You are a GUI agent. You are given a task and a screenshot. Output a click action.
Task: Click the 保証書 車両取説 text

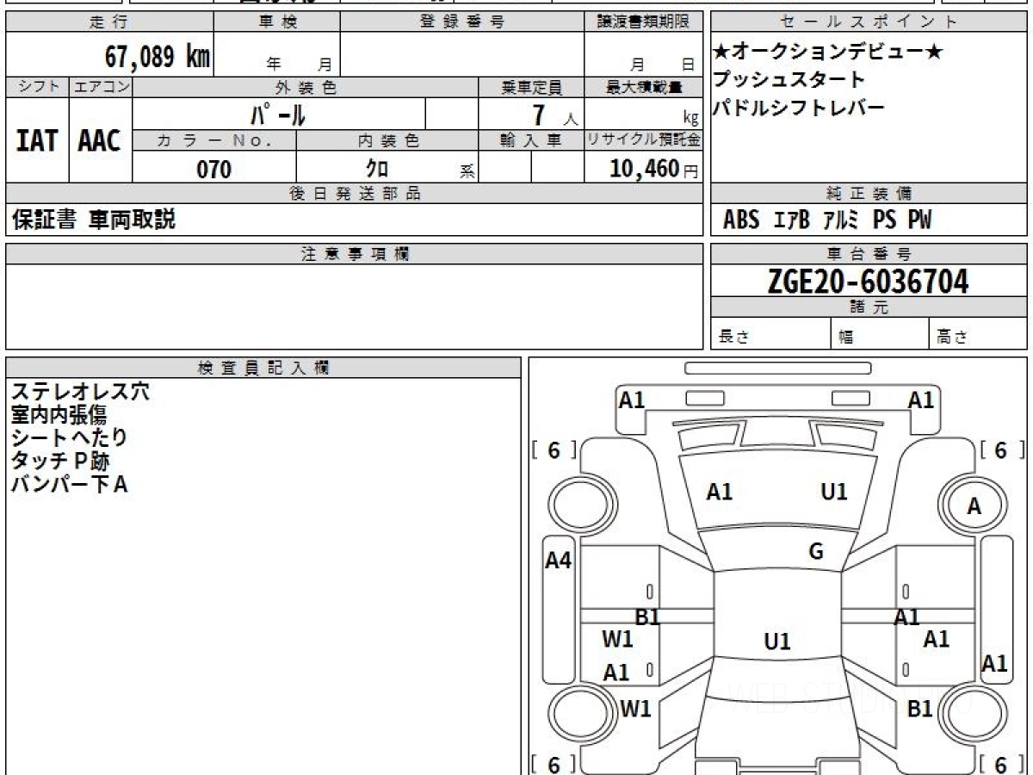point(93,220)
